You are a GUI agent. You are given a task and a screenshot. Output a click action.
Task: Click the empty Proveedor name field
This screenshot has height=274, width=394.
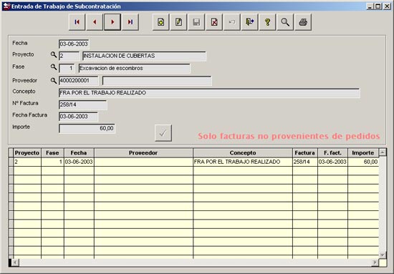157,81
